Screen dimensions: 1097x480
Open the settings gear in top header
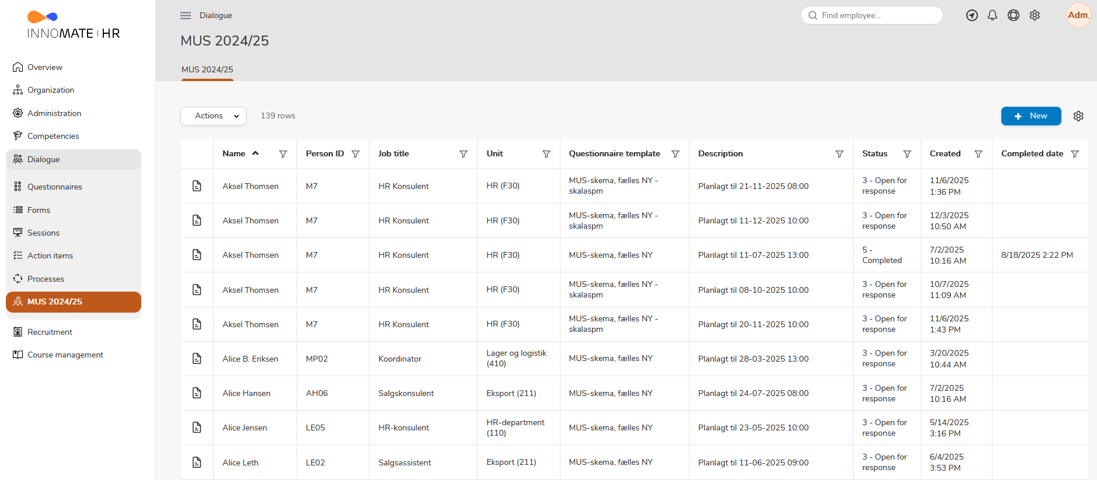click(x=1035, y=16)
